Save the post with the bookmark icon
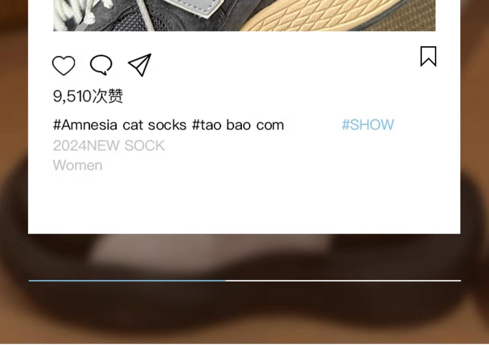Viewport: 489px width, 345px height. point(428,56)
